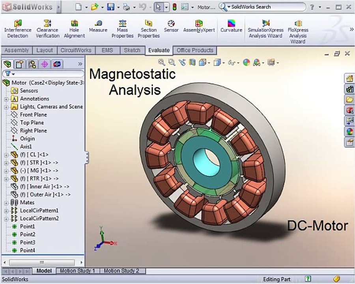Open Section Properties
The image size is (355, 284).
pyautogui.click(x=149, y=29)
